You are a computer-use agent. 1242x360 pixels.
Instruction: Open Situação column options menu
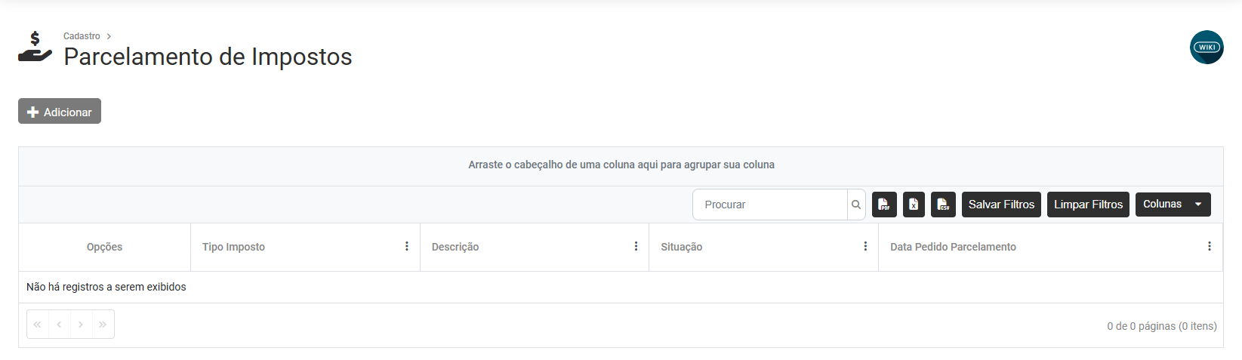865,247
